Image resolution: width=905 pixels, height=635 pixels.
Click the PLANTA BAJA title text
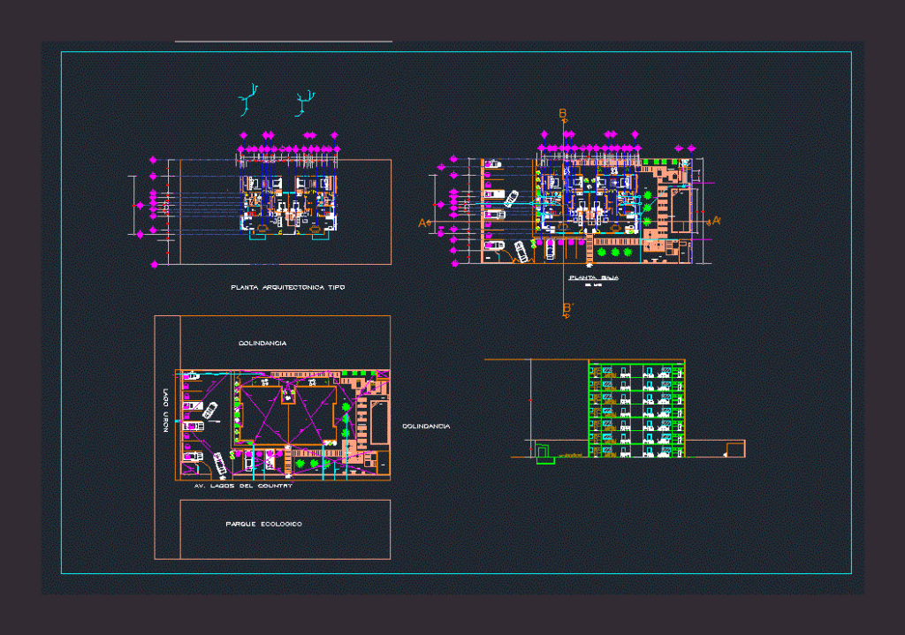coord(593,277)
